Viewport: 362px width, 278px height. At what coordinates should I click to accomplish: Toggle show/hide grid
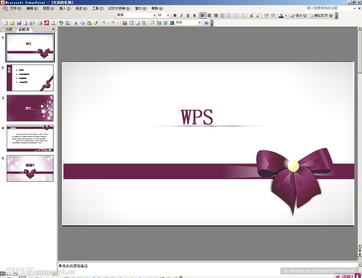pos(165,23)
